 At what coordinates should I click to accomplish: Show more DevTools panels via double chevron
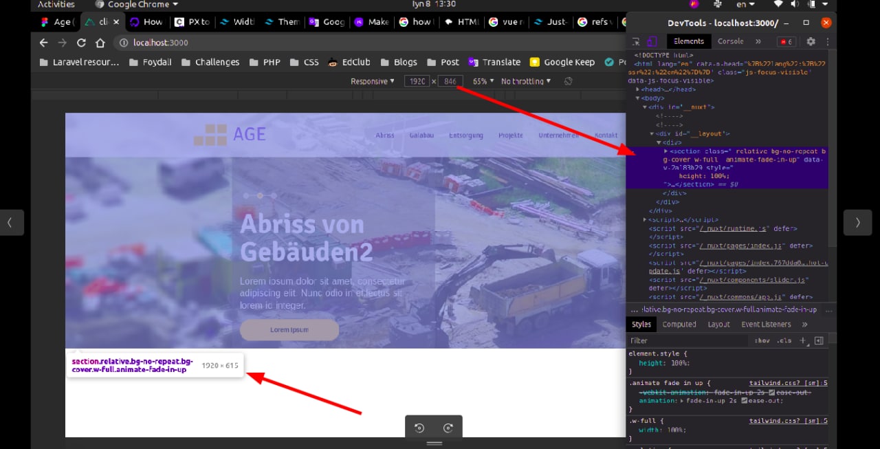(758, 42)
